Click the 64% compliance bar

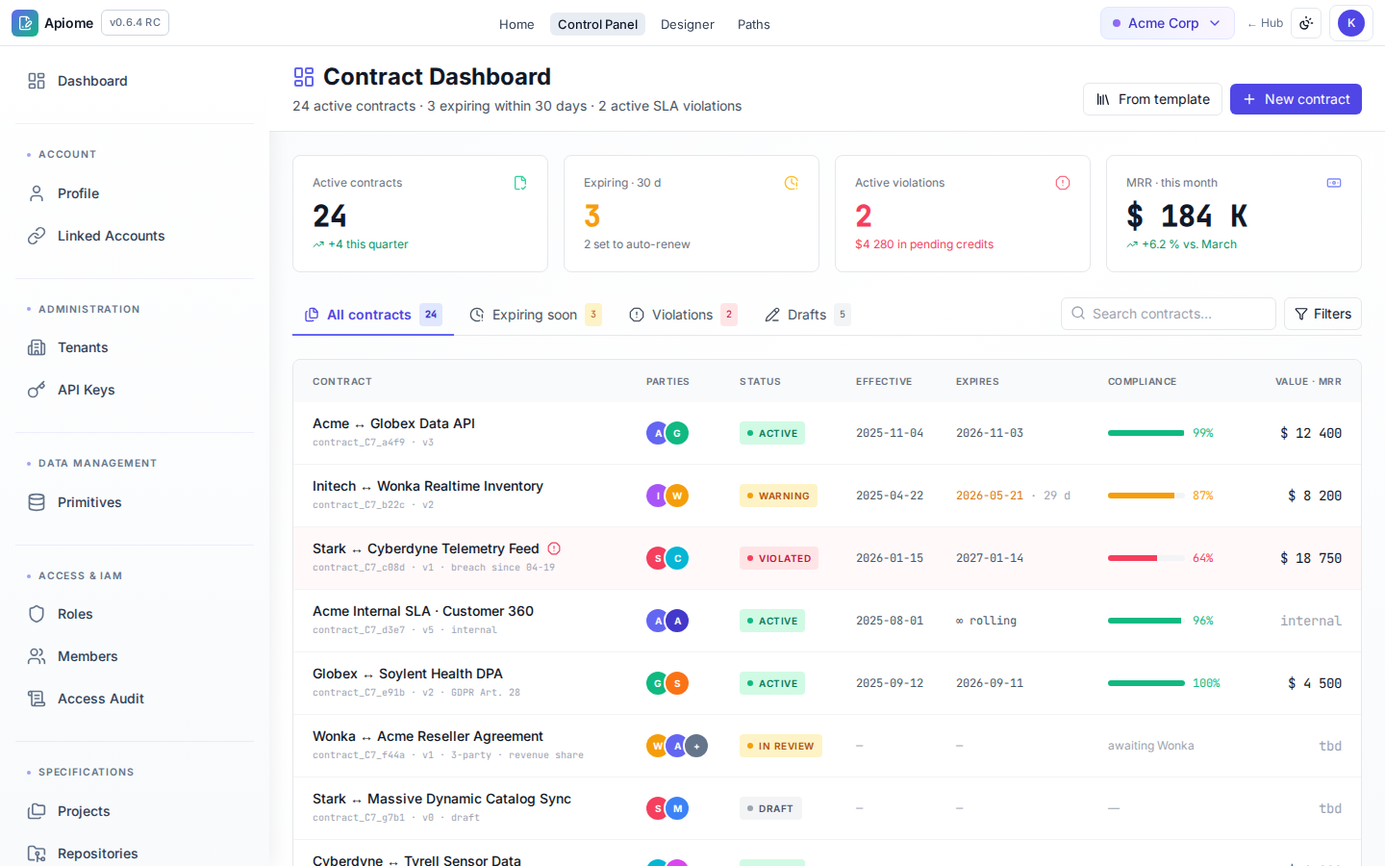pyautogui.click(x=1146, y=558)
